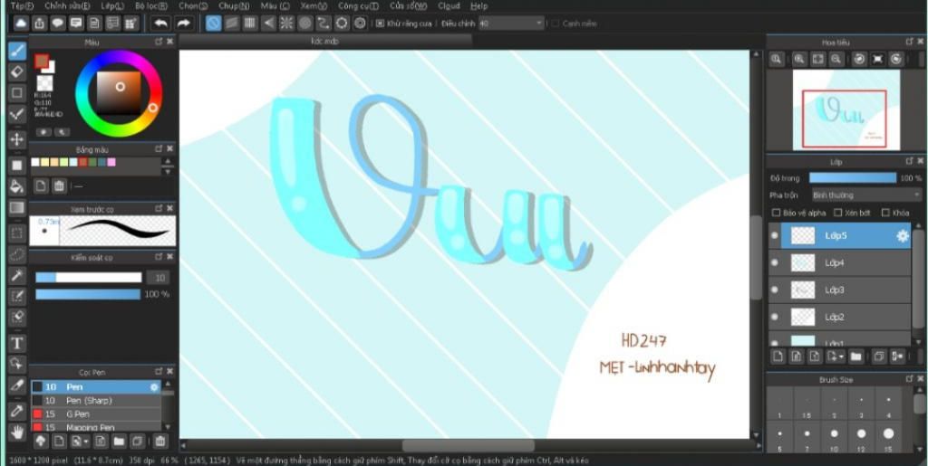Turn off snap using the blue snap-off icon

[x=214, y=23]
